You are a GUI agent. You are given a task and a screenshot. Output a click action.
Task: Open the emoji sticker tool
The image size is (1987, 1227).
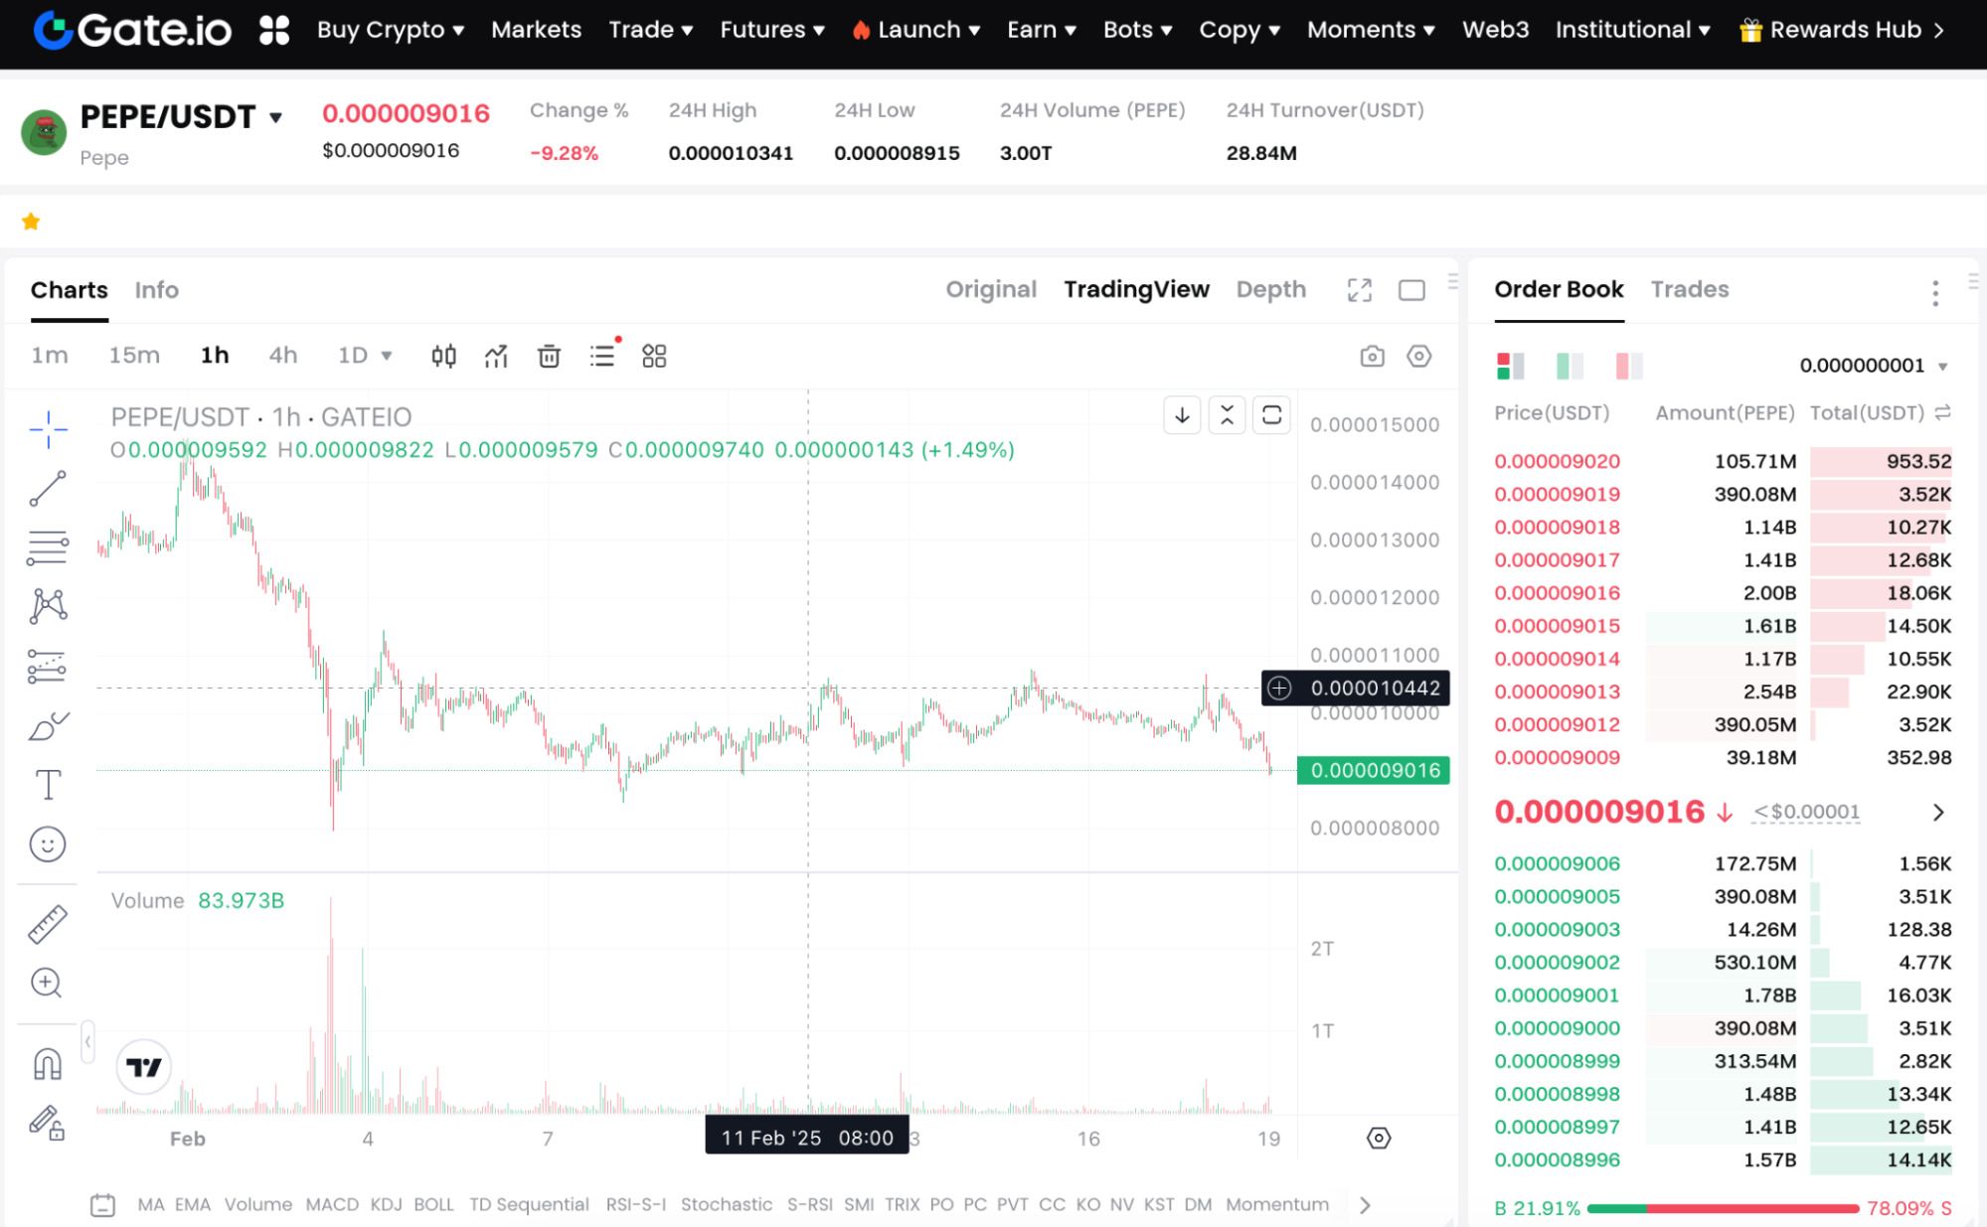47,844
